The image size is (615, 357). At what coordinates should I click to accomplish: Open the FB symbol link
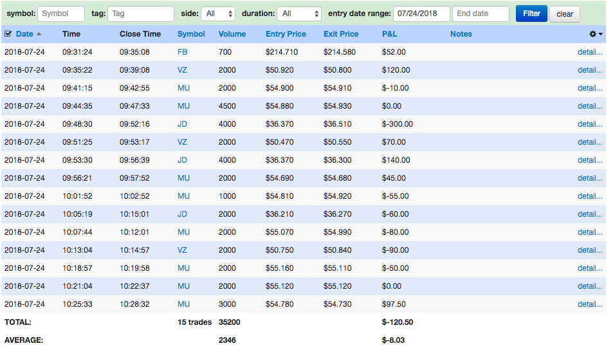(183, 52)
